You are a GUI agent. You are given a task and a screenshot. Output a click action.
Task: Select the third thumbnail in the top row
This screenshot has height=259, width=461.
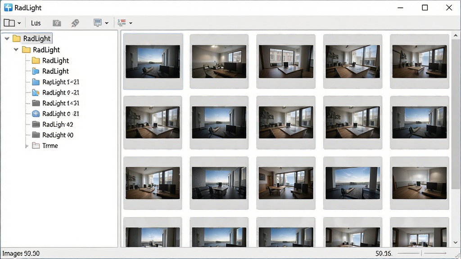(x=286, y=61)
